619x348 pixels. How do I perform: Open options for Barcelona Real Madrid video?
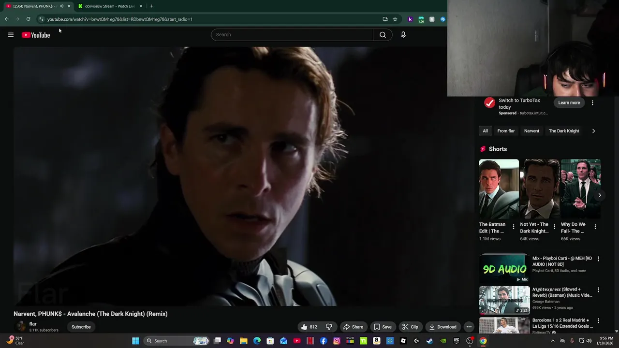coord(598,321)
